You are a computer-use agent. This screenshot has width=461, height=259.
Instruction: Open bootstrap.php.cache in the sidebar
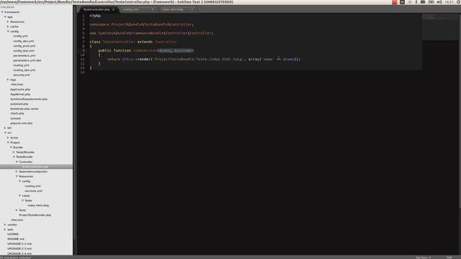(24, 109)
